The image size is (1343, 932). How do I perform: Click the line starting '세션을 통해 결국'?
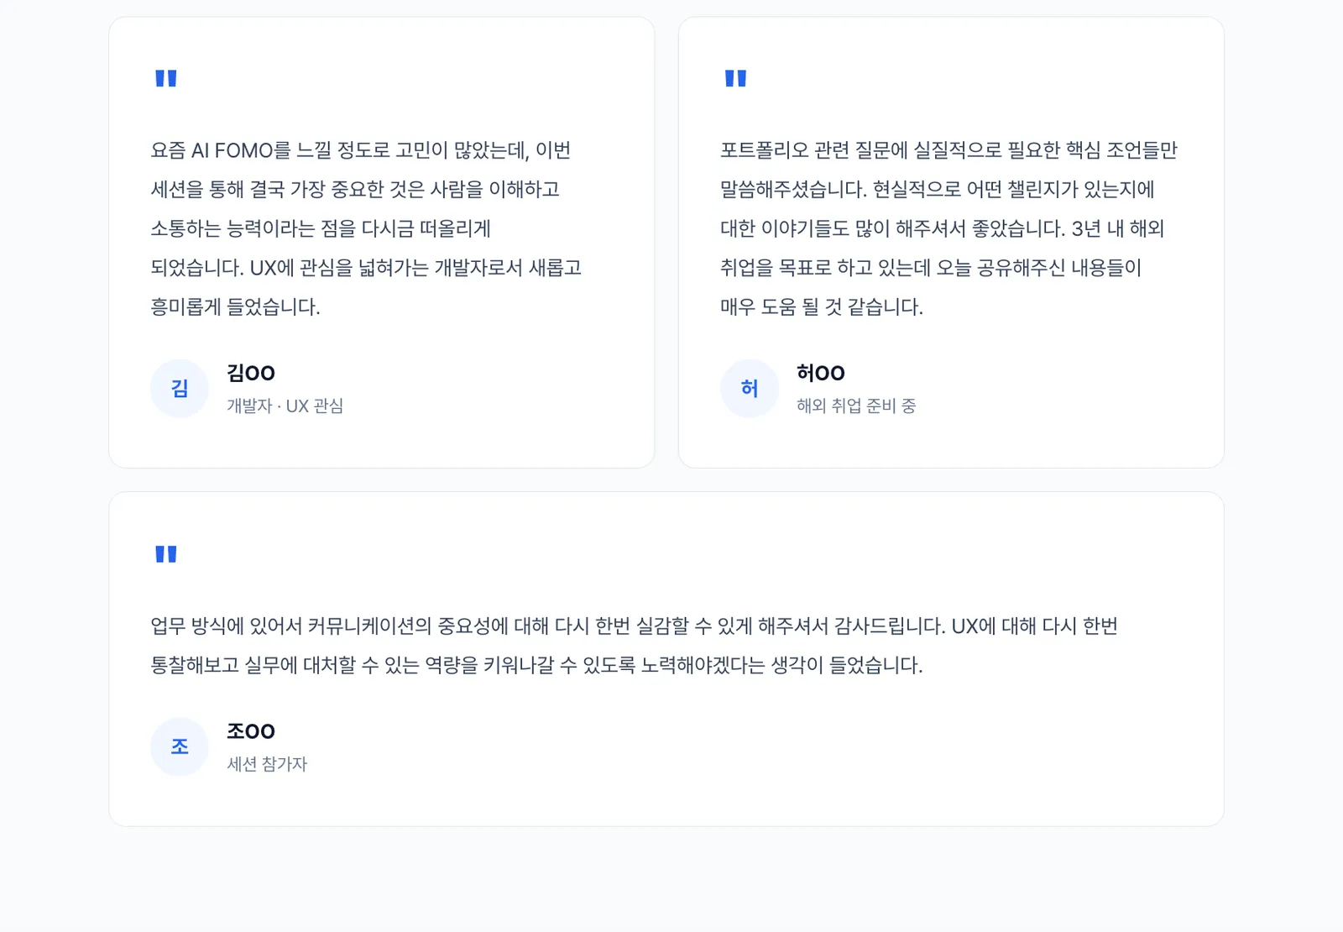(355, 190)
